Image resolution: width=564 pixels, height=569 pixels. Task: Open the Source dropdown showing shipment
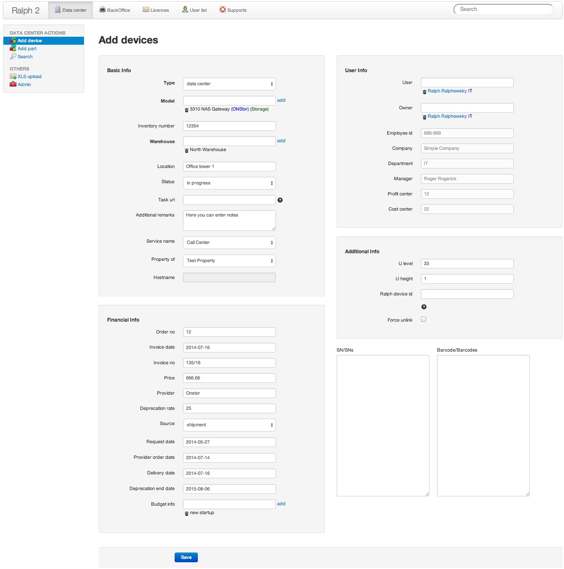pyautogui.click(x=229, y=425)
